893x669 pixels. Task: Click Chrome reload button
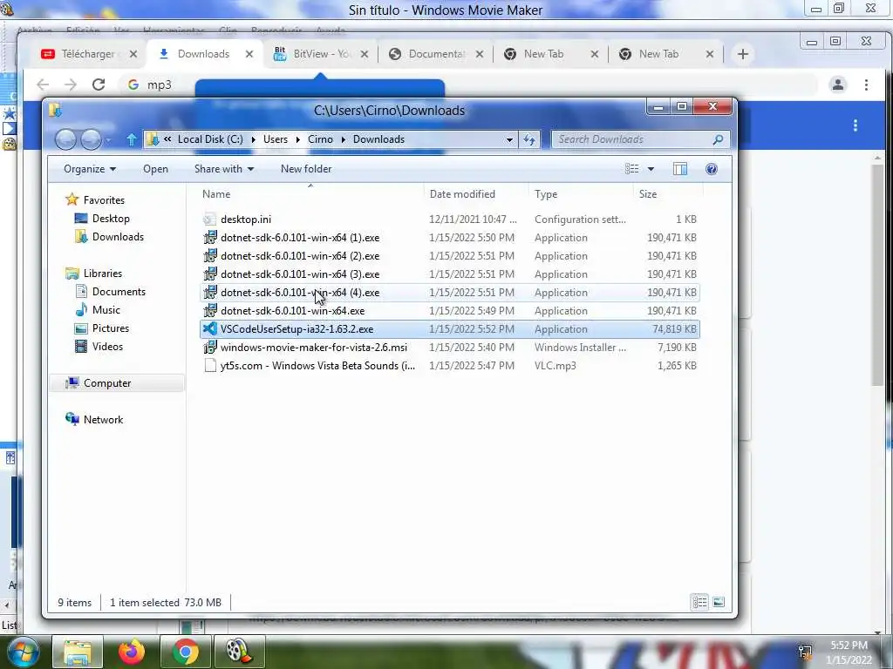pyautogui.click(x=99, y=84)
